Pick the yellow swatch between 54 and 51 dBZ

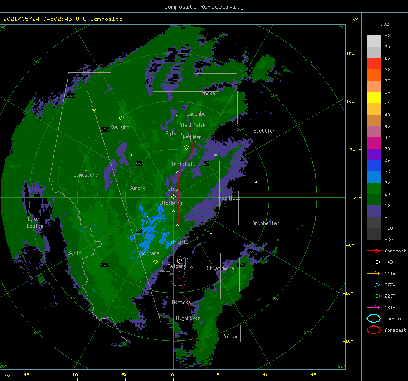click(x=374, y=97)
